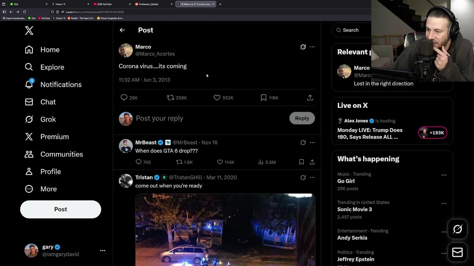Click the browser back arrow
The image size is (474, 266).
[11, 12]
